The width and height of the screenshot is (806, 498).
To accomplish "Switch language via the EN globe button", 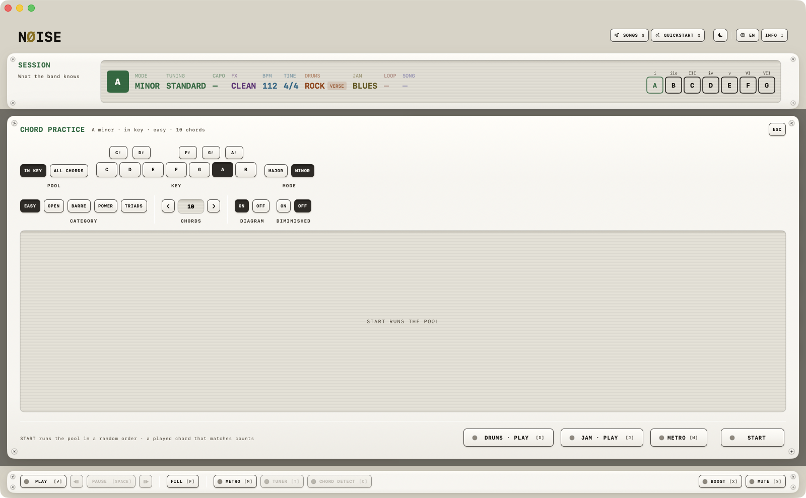I will (747, 35).
